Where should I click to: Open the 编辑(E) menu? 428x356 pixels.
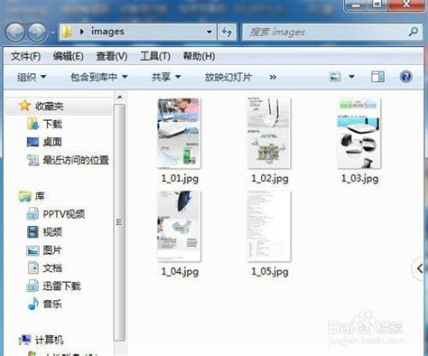click(69, 56)
